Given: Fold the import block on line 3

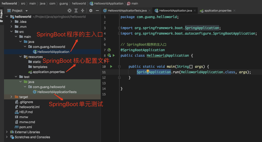Looking at the screenshot, I should [x=119, y=28].
